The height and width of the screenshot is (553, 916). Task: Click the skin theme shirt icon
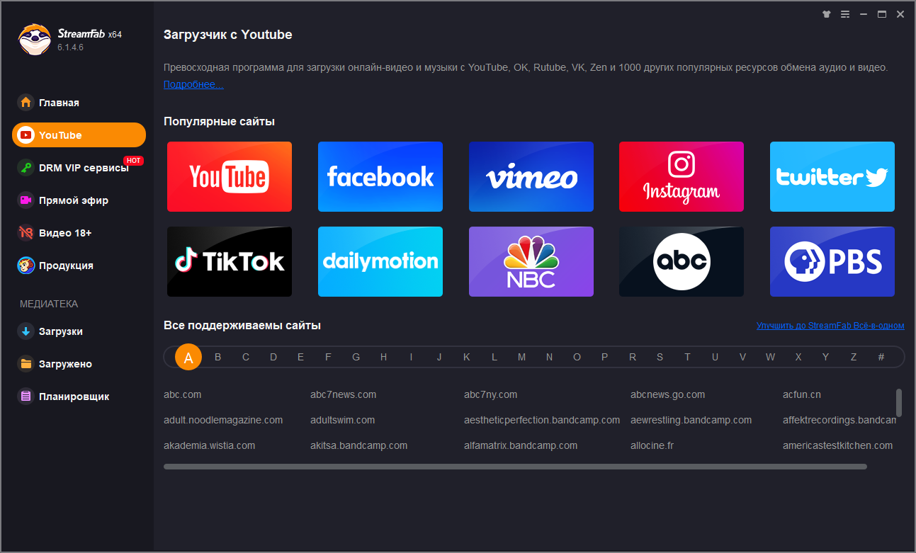826,14
